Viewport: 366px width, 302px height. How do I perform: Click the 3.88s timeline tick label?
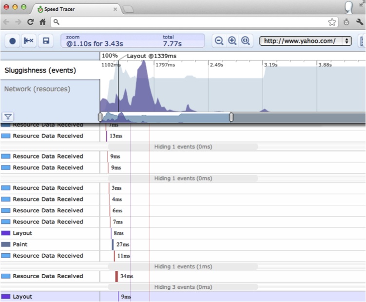pyautogui.click(x=325, y=65)
